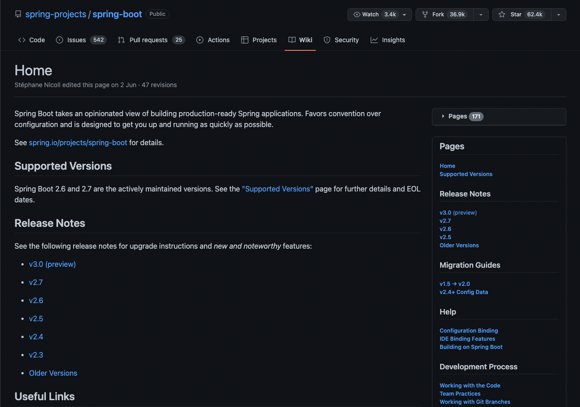Open the Pull requests tab
Image resolution: width=580 pixels, height=407 pixels.
[x=151, y=40]
